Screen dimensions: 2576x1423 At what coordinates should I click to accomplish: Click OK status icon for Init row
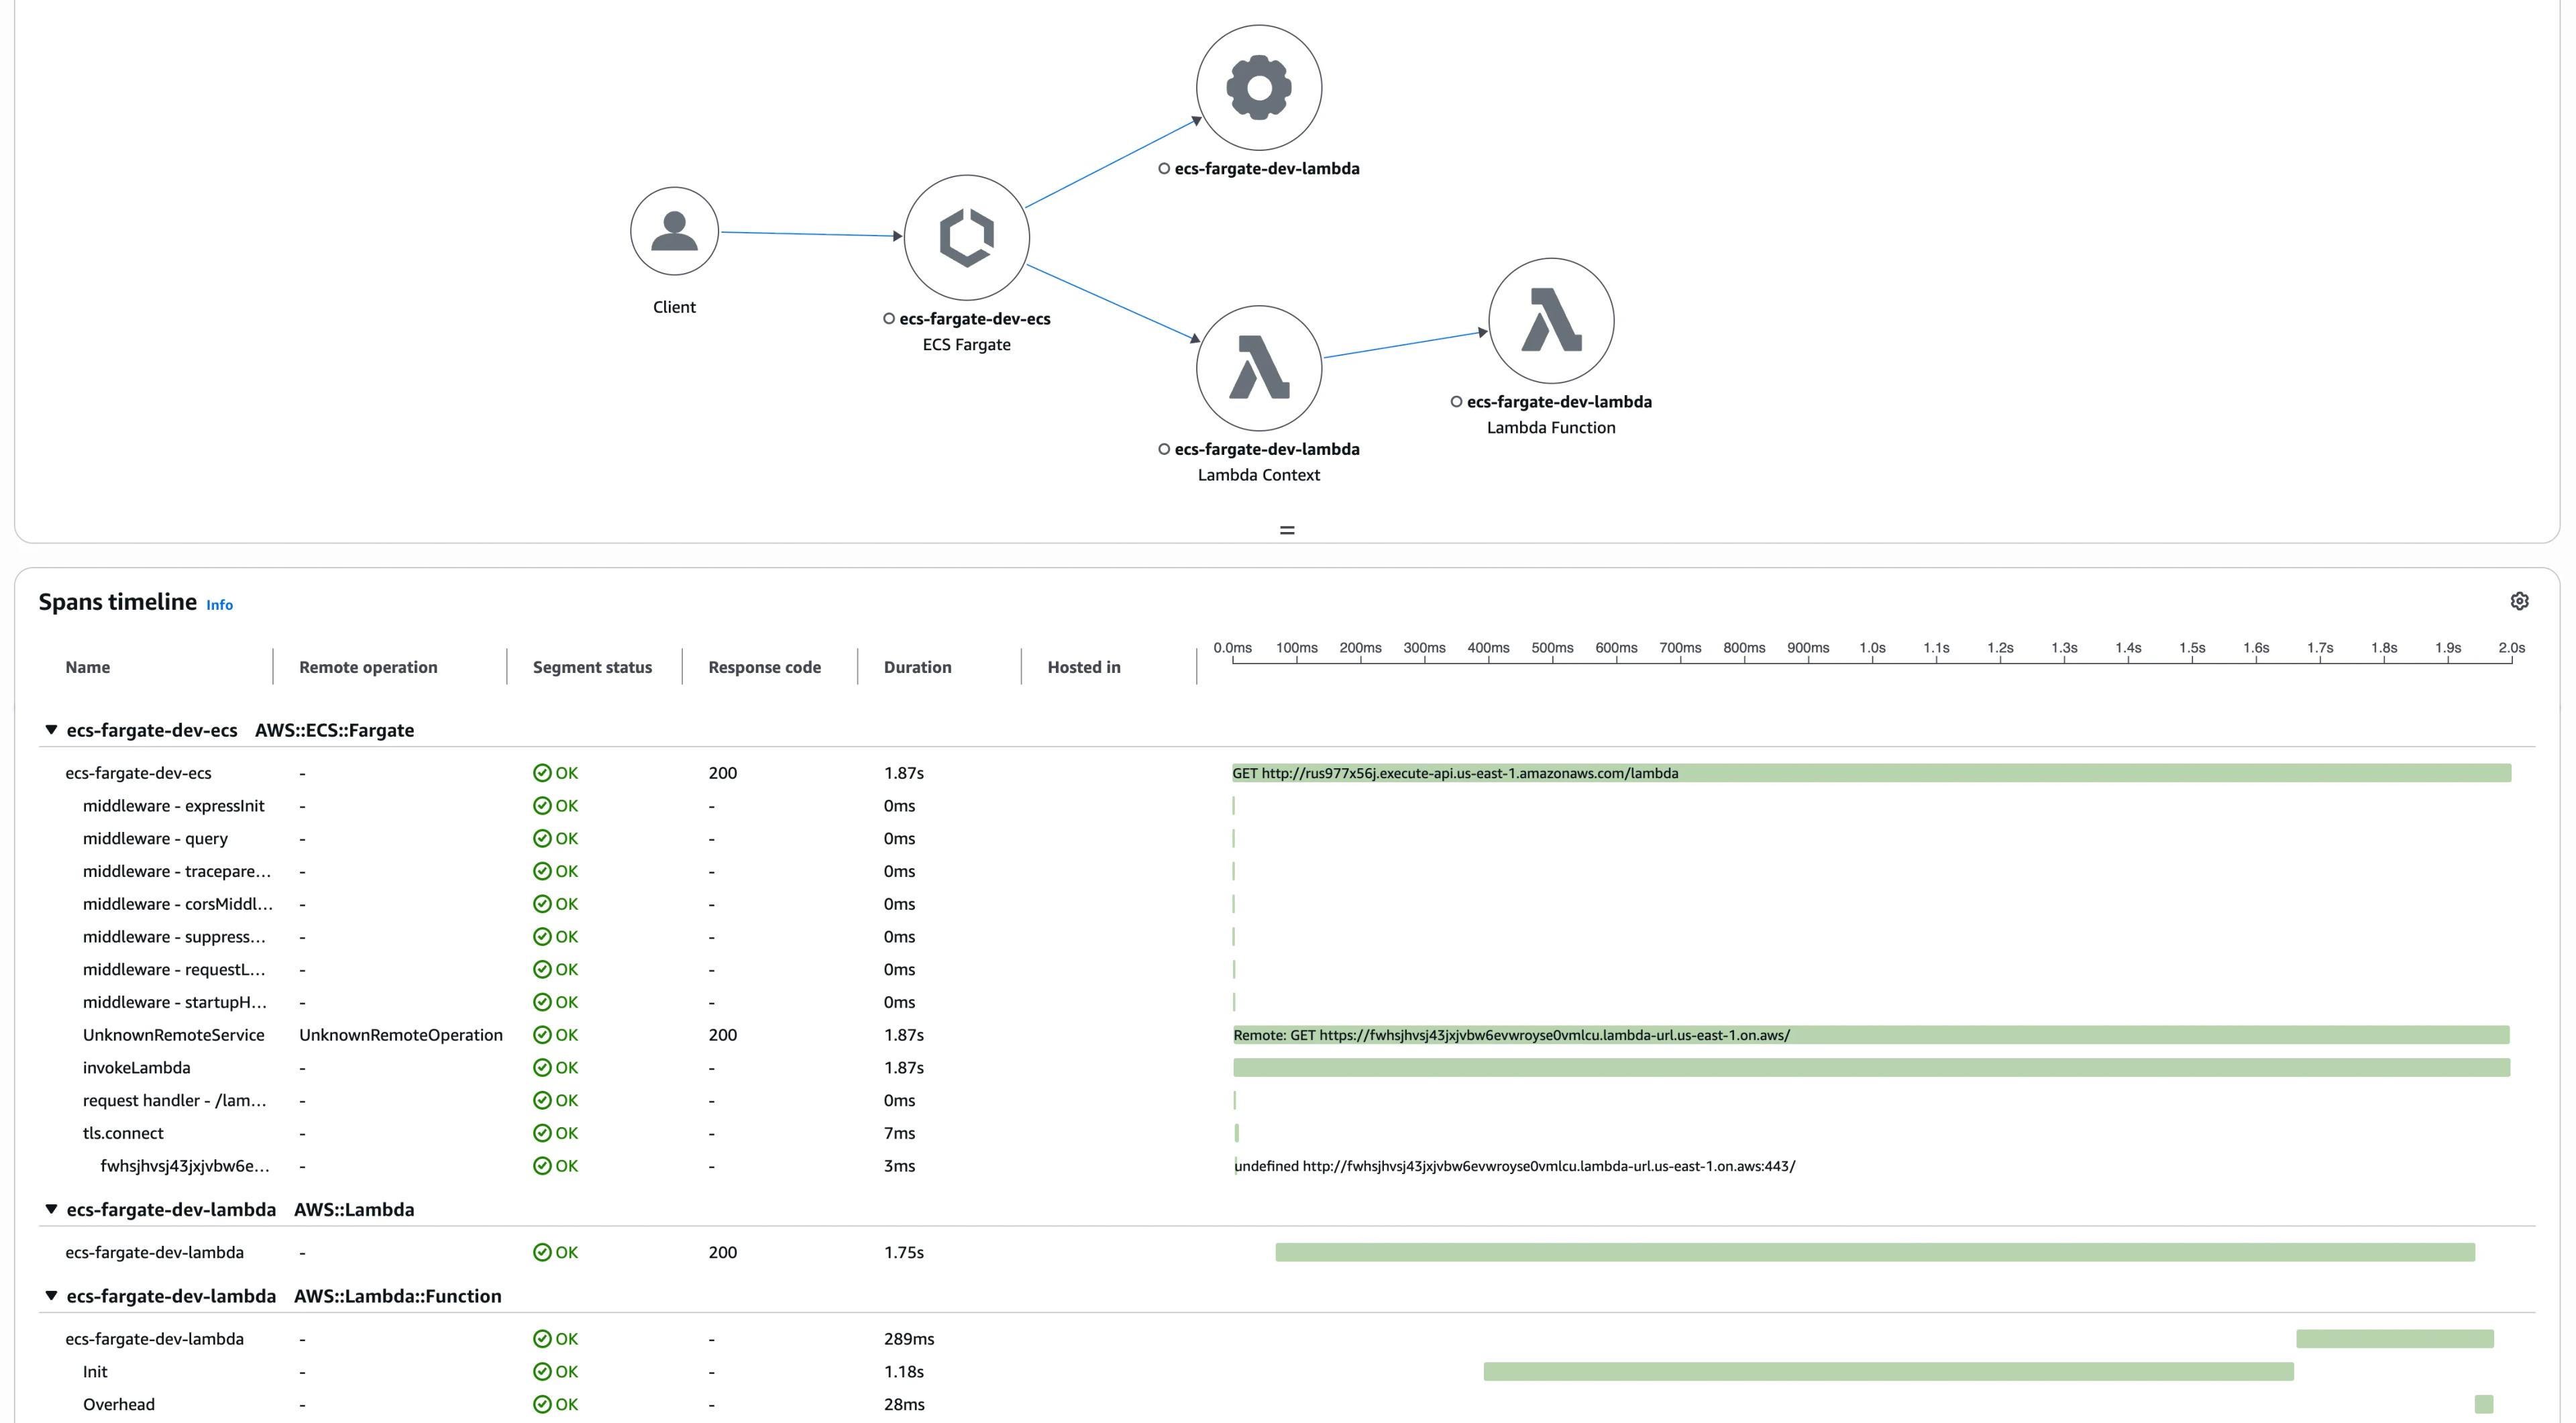[542, 1371]
